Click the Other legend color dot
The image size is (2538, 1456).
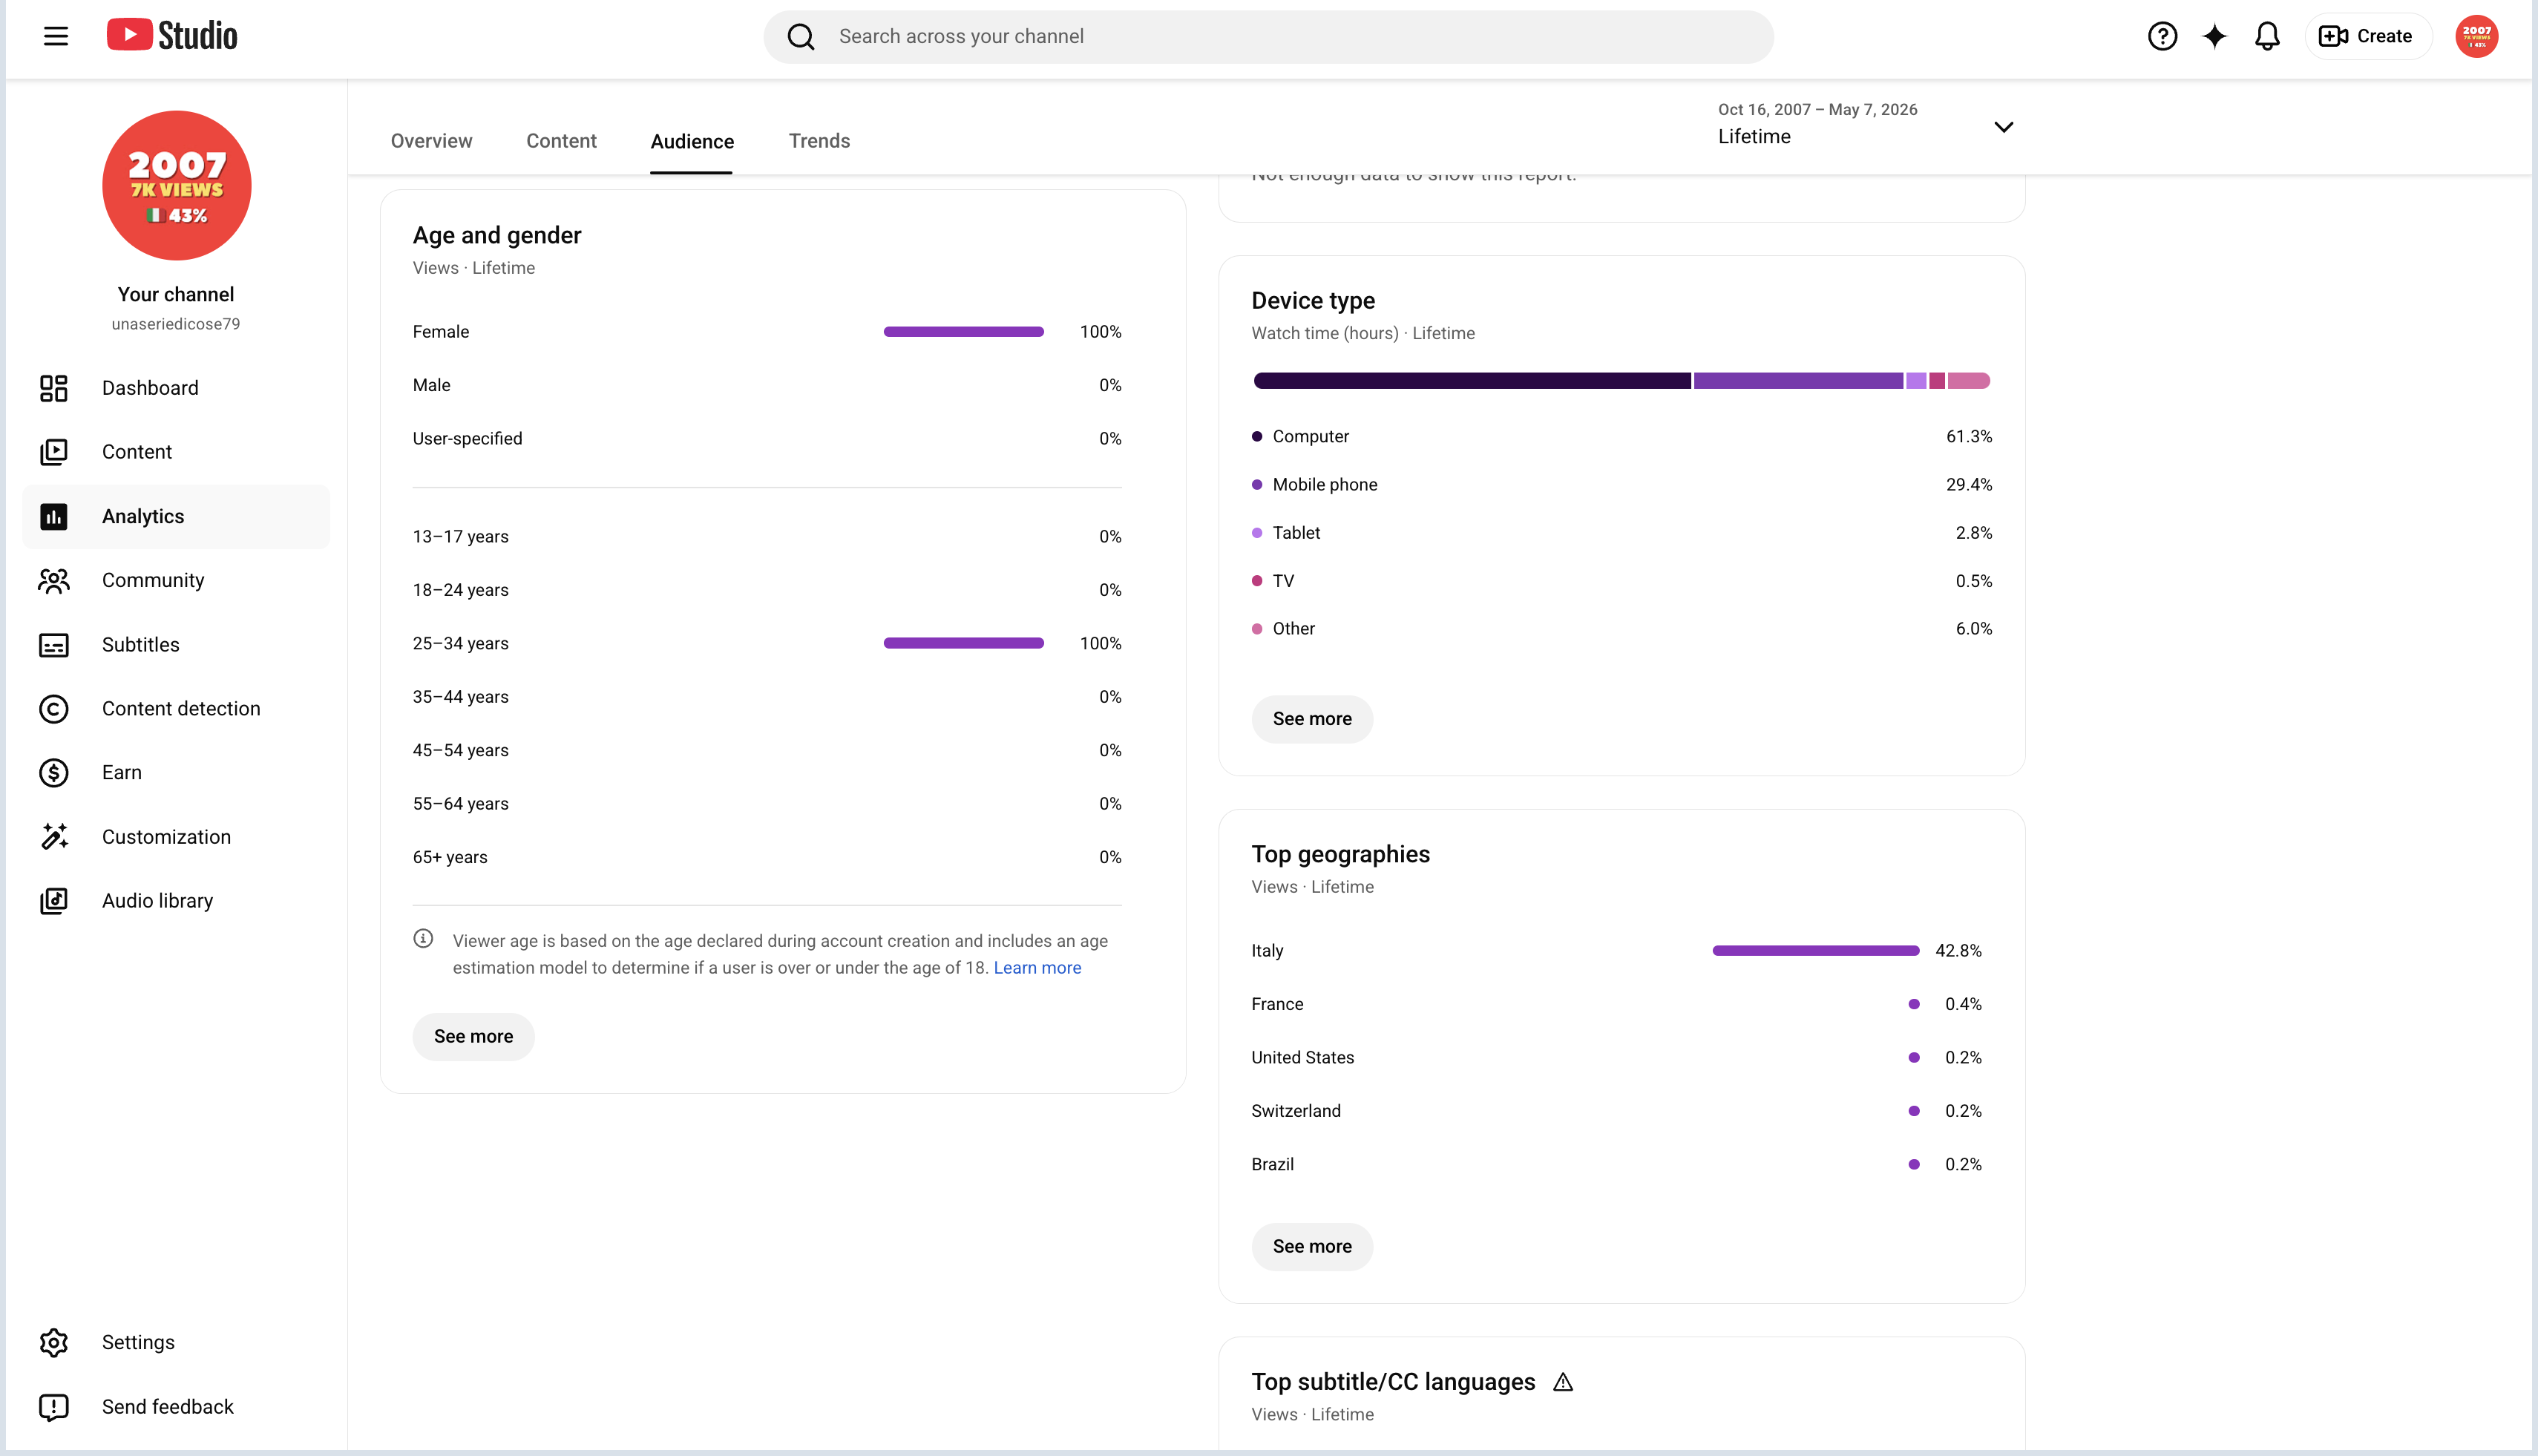tap(1257, 629)
